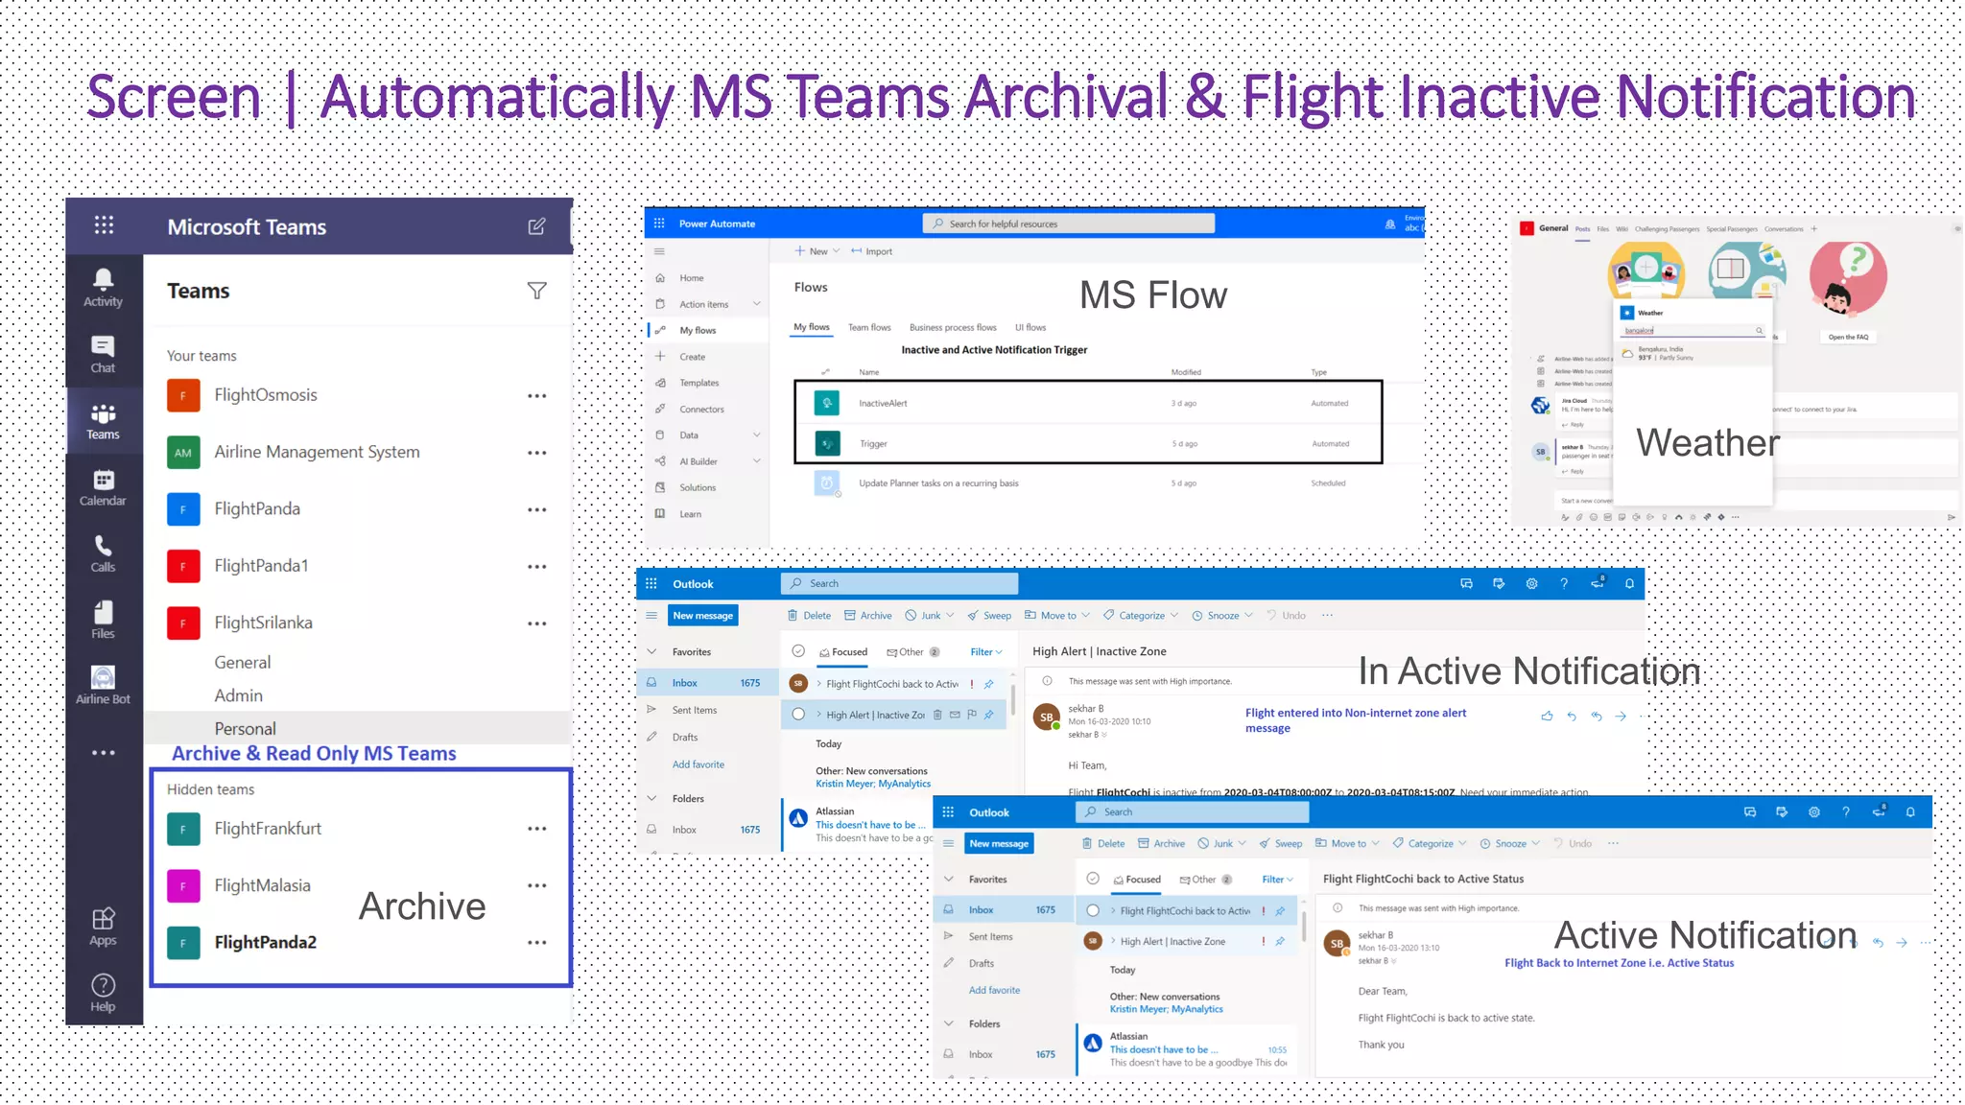Select Flight FlightCochi message checkbox in front Outlook

(x=1093, y=910)
